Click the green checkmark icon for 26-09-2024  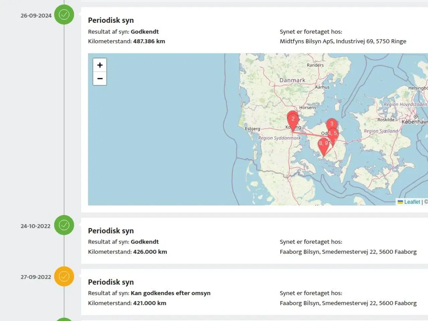pyautogui.click(x=64, y=15)
